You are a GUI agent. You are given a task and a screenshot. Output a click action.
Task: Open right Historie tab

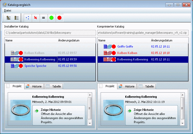[x=127, y=86]
